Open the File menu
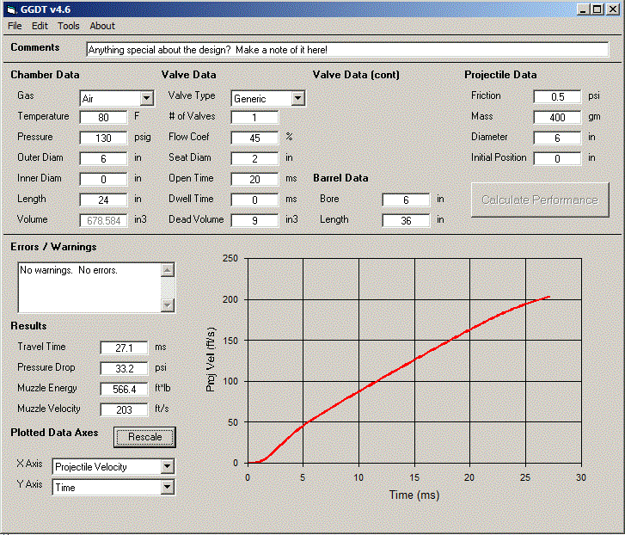 click(x=15, y=26)
